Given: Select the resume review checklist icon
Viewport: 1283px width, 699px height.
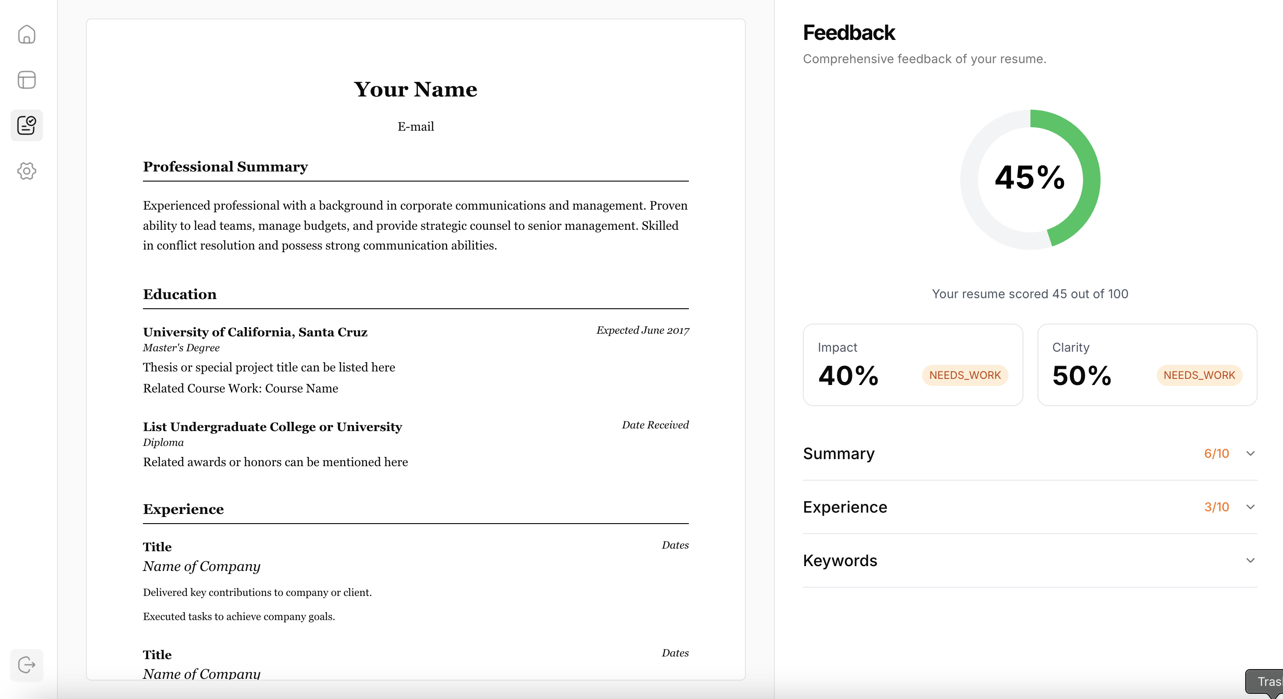Looking at the screenshot, I should (26, 125).
